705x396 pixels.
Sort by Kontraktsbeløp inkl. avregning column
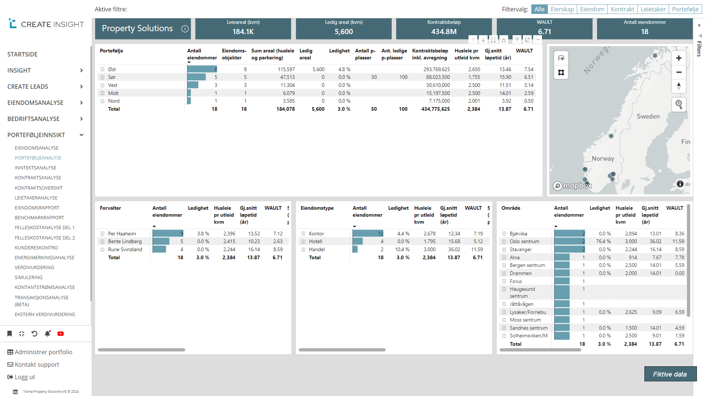click(x=430, y=54)
